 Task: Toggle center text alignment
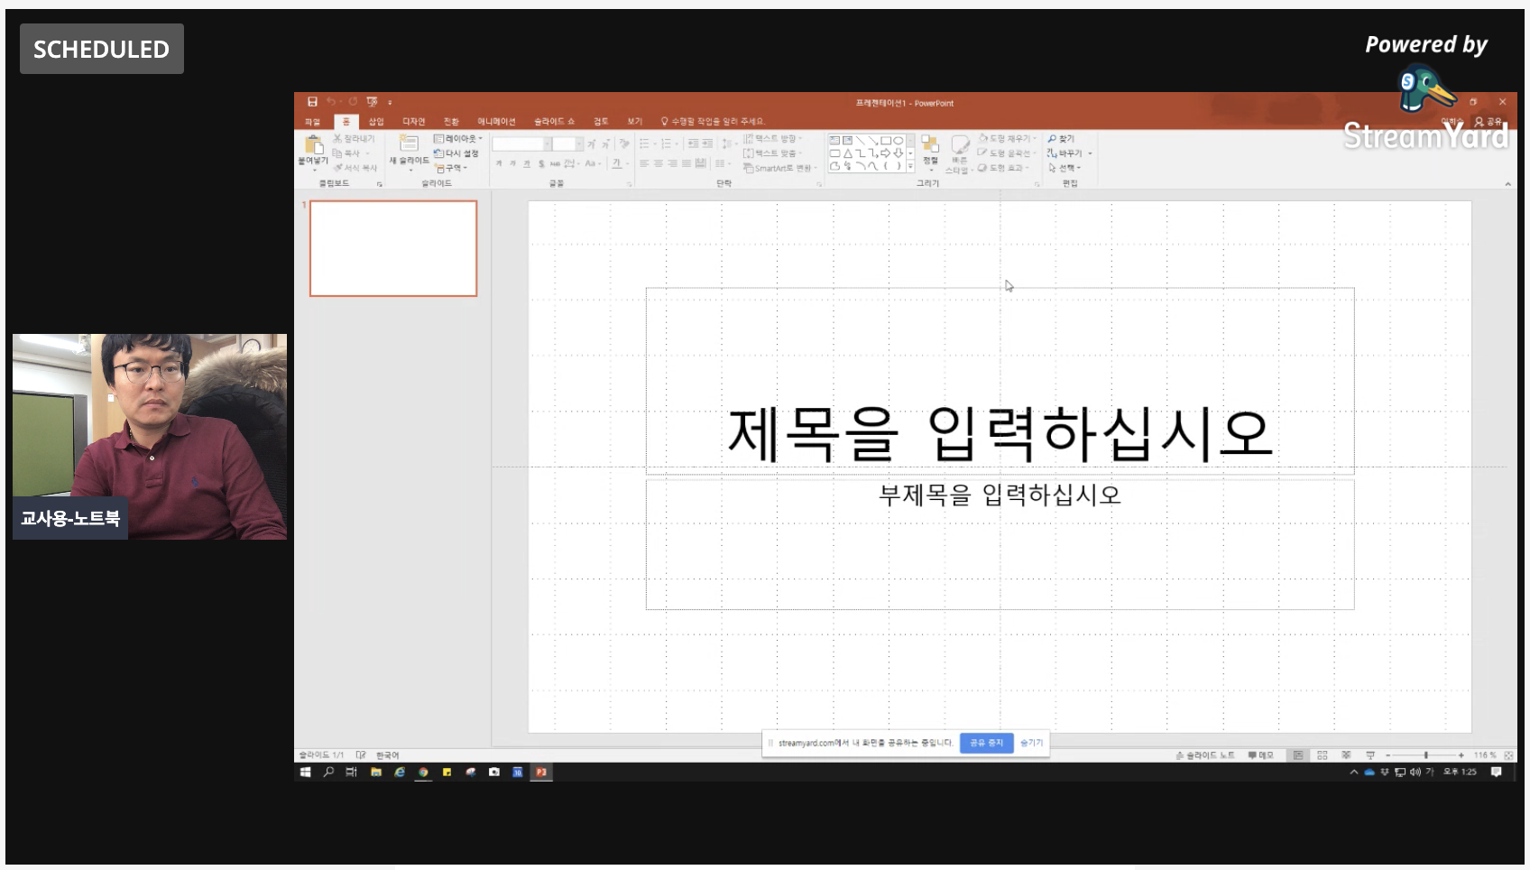(x=659, y=163)
